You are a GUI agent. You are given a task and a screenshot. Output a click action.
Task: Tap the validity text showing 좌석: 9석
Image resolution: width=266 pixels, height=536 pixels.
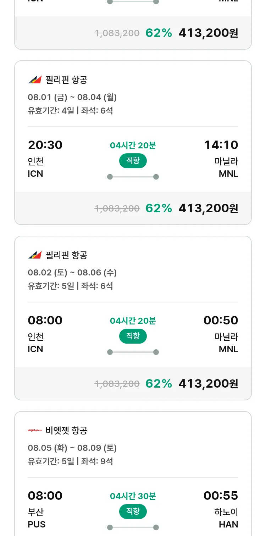pyautogui.click(x=70, y=461)
